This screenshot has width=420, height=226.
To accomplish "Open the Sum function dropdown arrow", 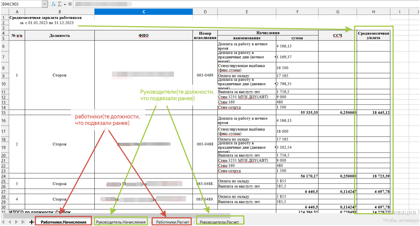I will pyautogui.click(x=65, y=5).
